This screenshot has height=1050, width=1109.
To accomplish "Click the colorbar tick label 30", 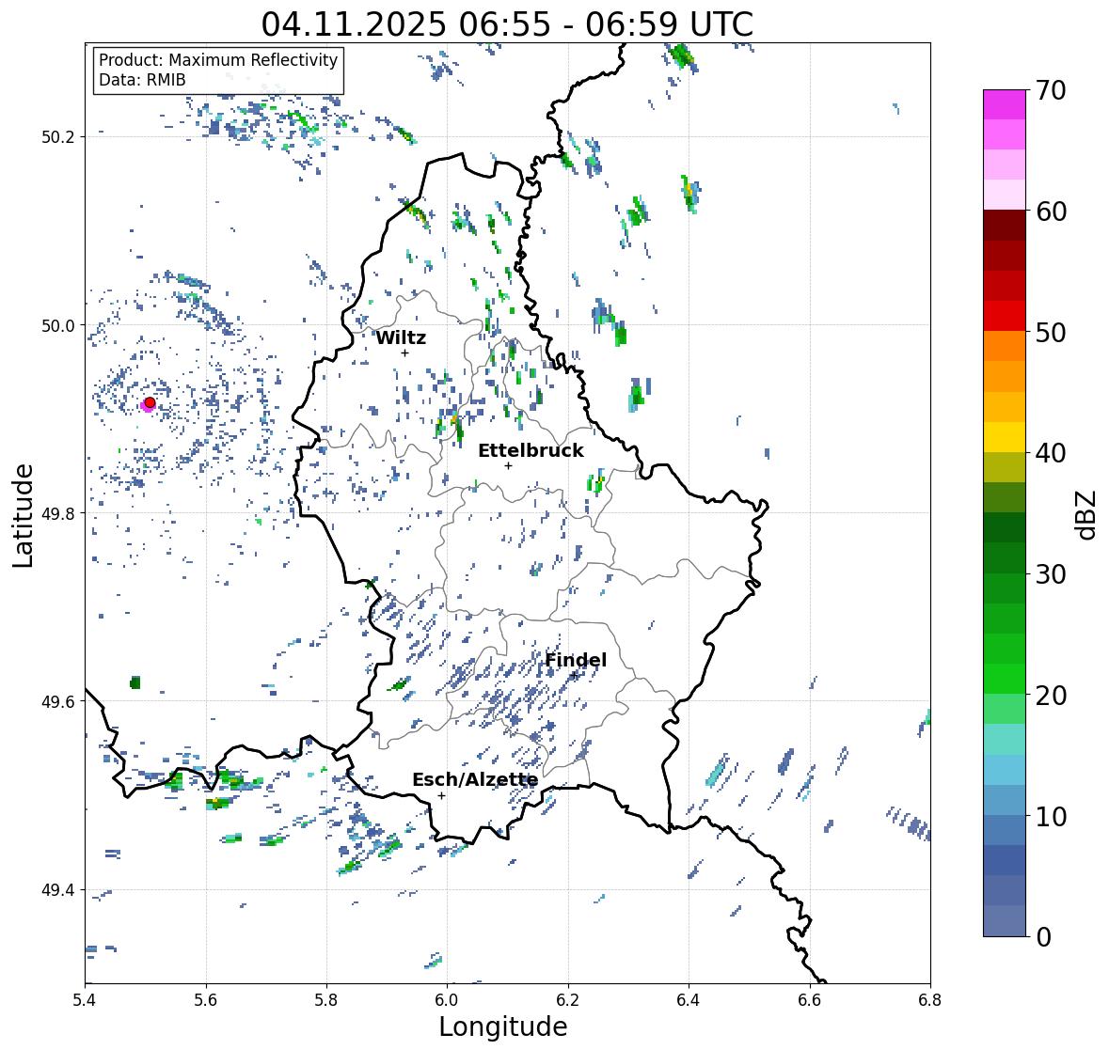I will 1051,573.
